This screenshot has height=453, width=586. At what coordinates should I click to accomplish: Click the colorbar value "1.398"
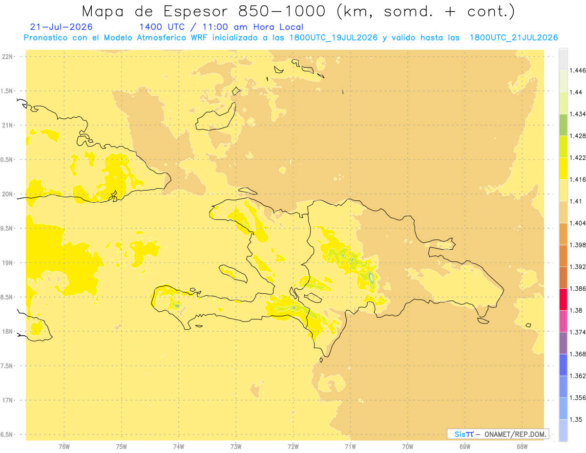click(x=578, y=245)
